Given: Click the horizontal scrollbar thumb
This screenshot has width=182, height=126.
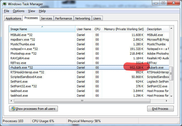Looking at the screenshot, I should coord(82,101).
